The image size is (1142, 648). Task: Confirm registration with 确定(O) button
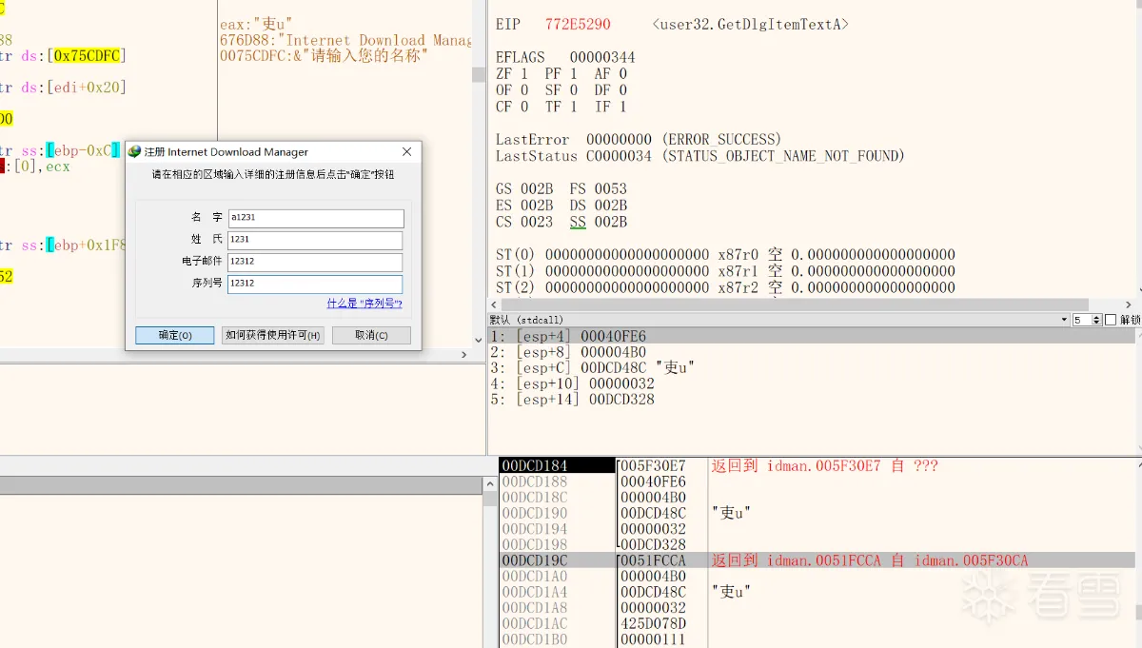174,335
